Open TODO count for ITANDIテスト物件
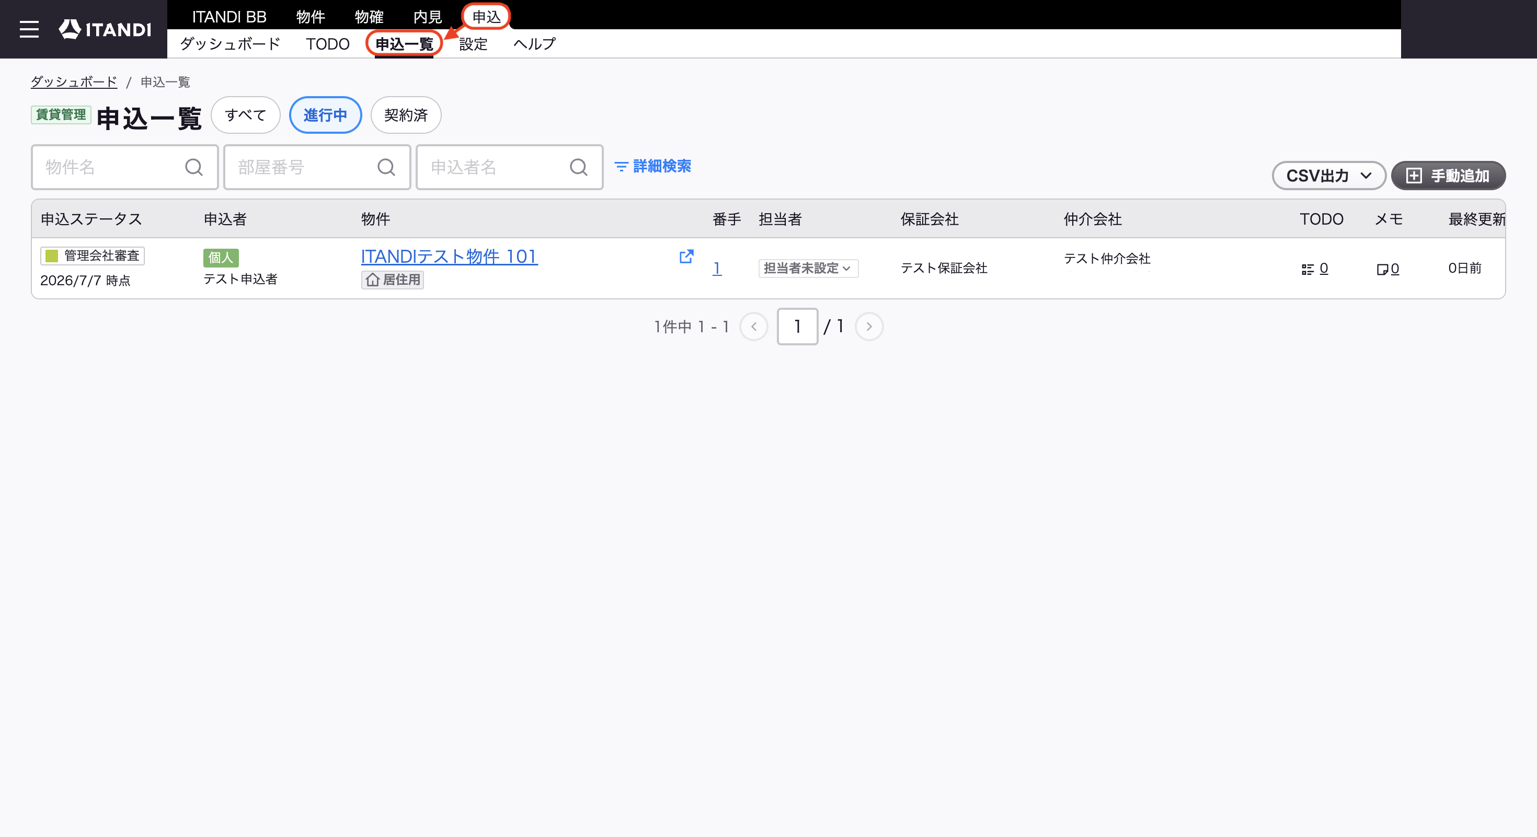 click(1315, 269)
